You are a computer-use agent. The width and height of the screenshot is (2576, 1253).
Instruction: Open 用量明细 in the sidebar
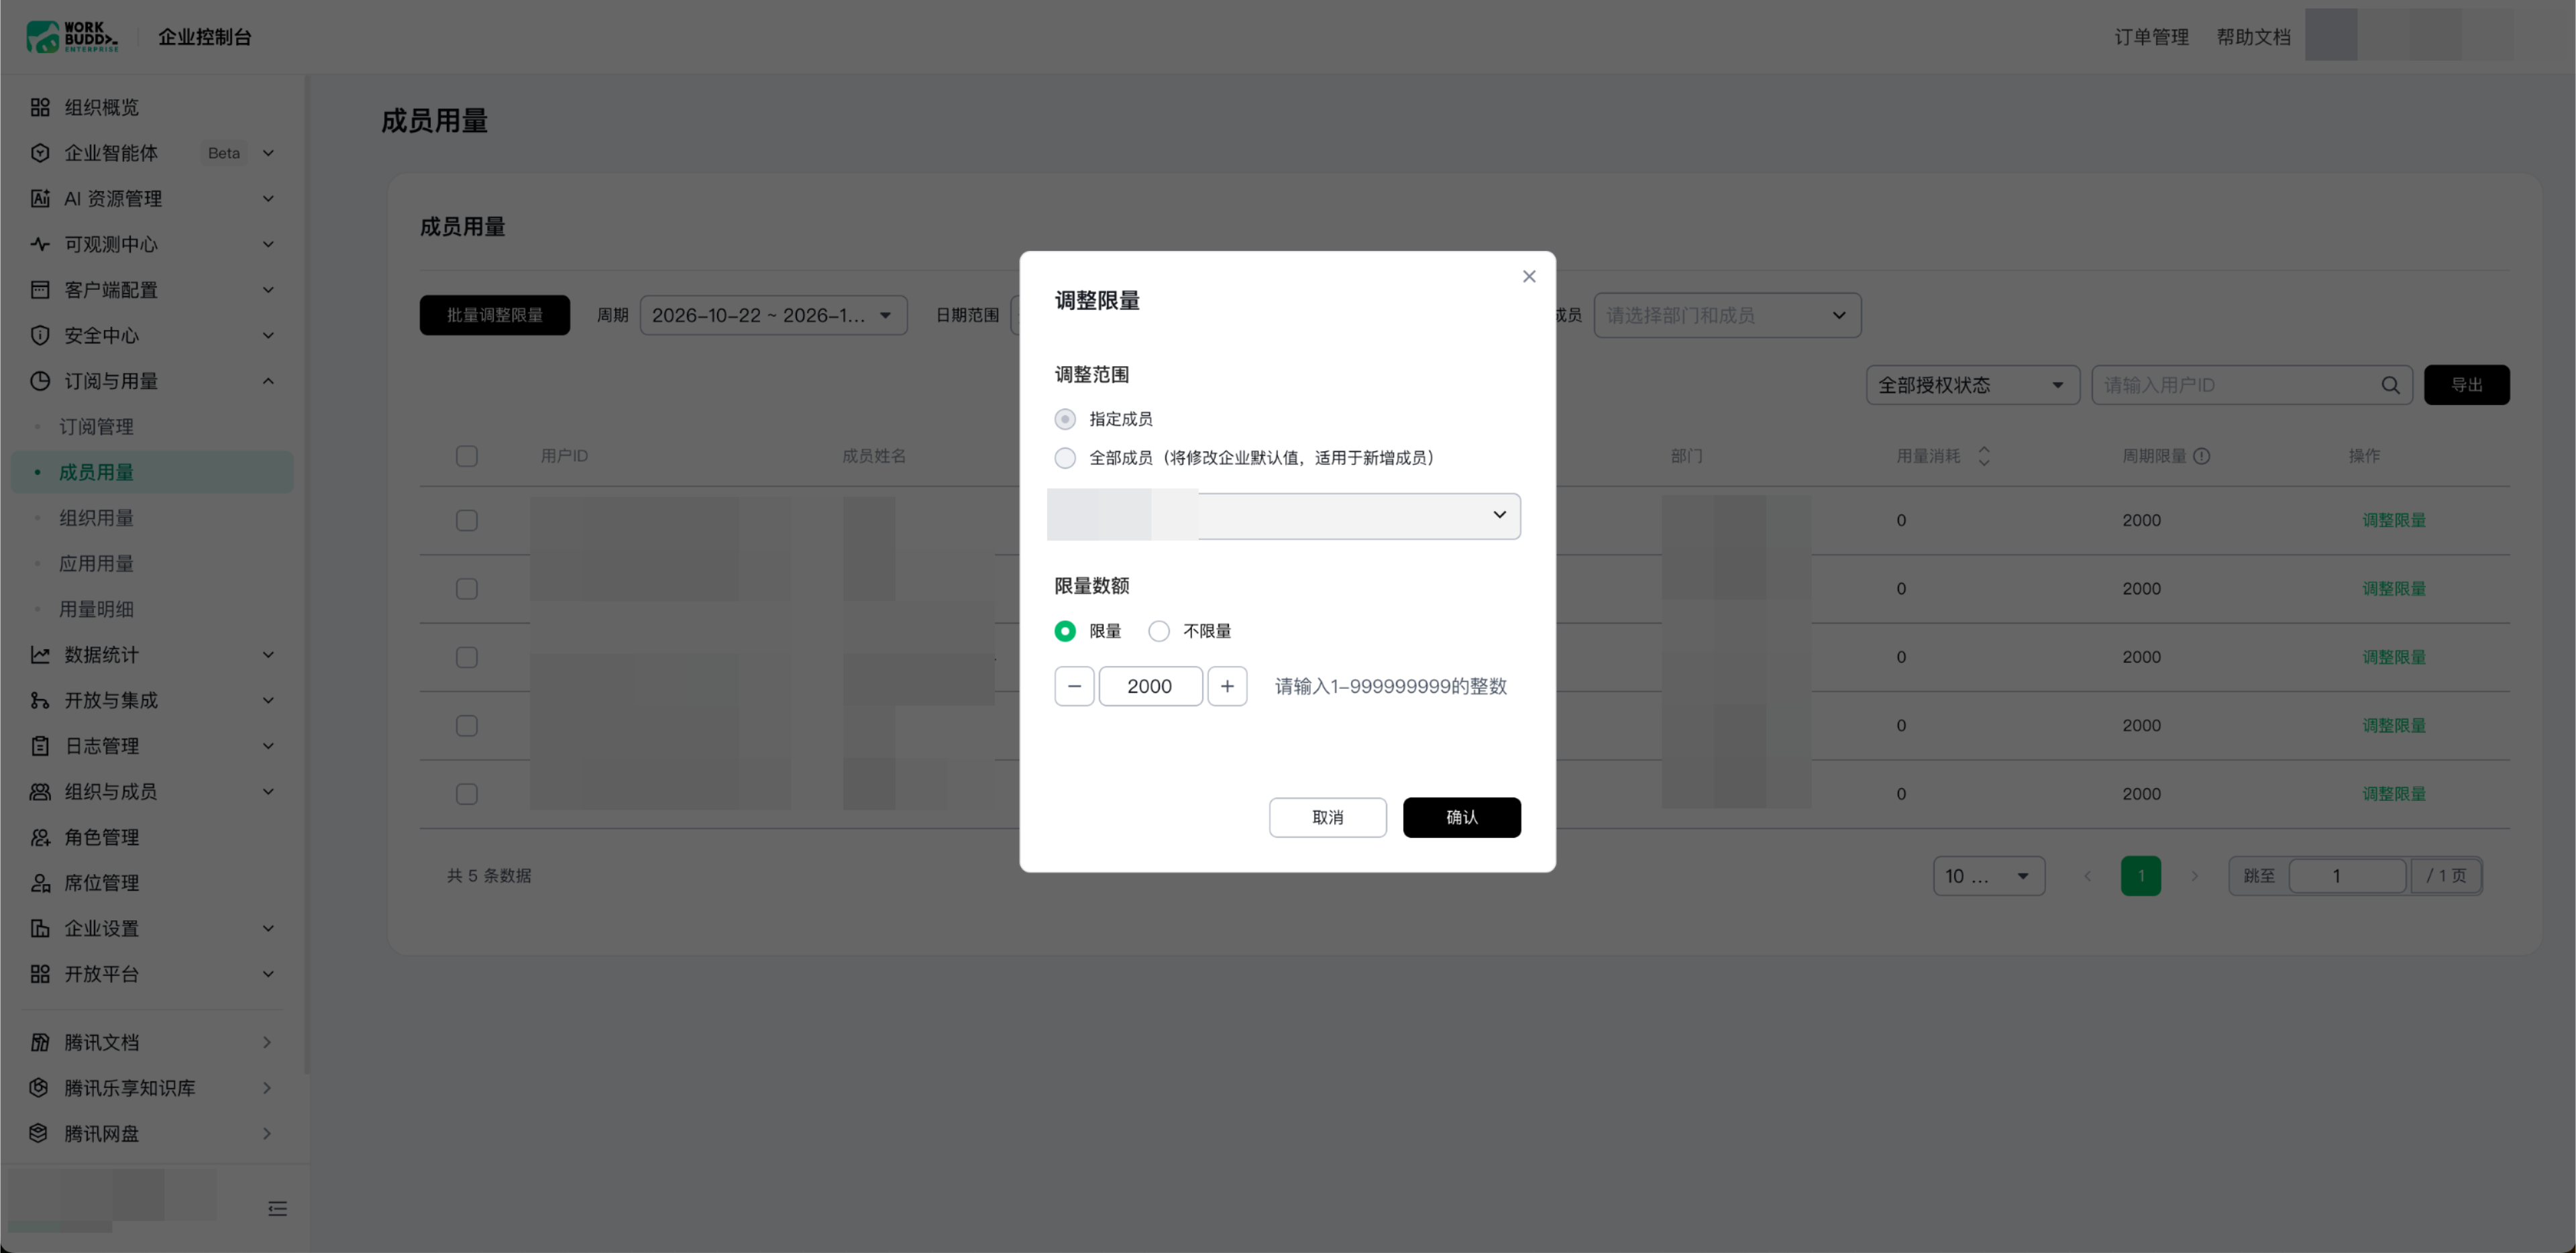96,609
